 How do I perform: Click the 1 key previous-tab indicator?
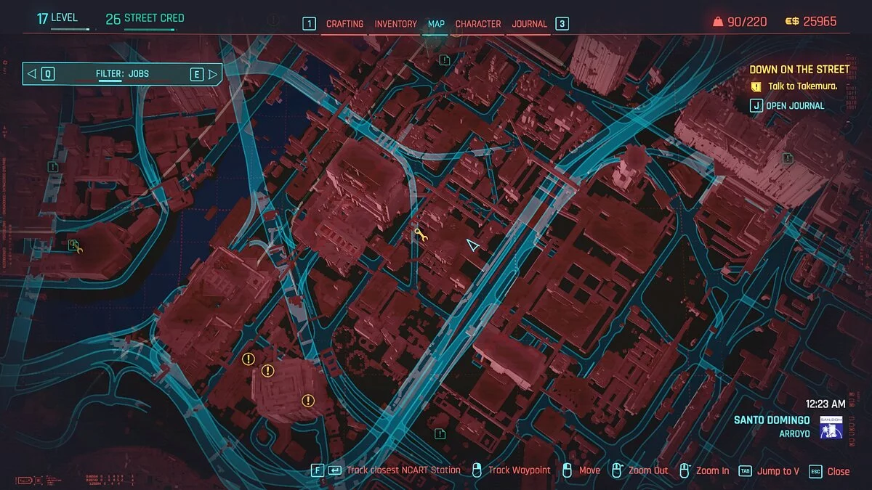pos(310,24)
